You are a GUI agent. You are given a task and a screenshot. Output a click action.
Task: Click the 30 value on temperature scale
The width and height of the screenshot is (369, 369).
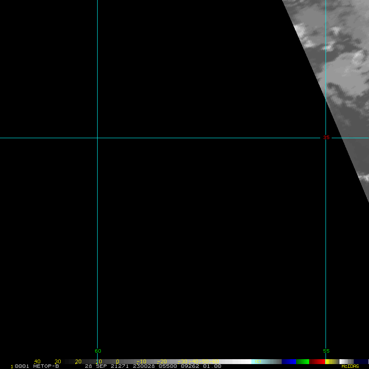click(58, 362)
